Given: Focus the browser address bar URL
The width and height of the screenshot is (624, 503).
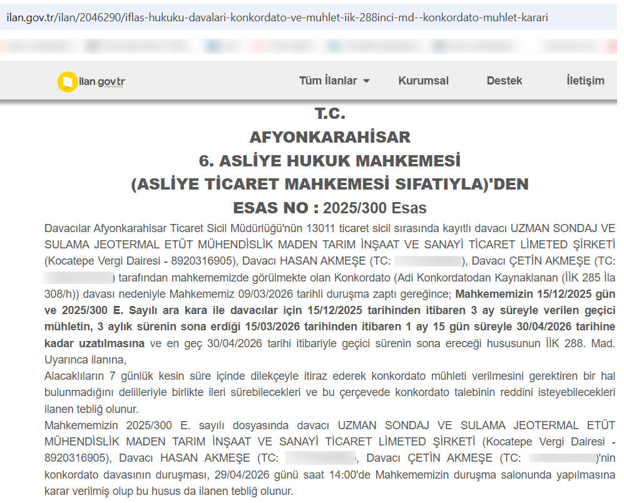Looking at the screenshot, I should pyautogui.click(x=277, y=18).
